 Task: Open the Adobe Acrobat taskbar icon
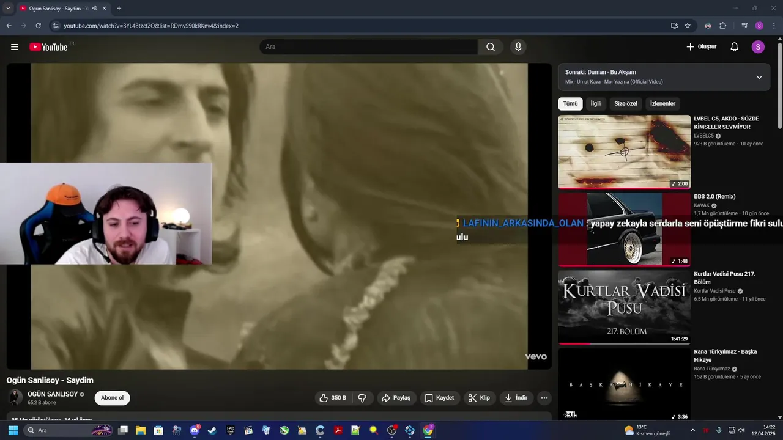click(x=338, y=430)
